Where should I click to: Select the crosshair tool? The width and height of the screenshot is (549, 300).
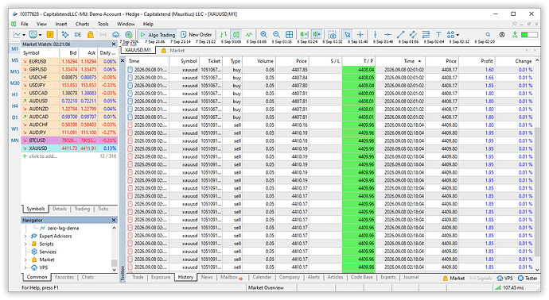pyautogui.click(x=360, y=35)
